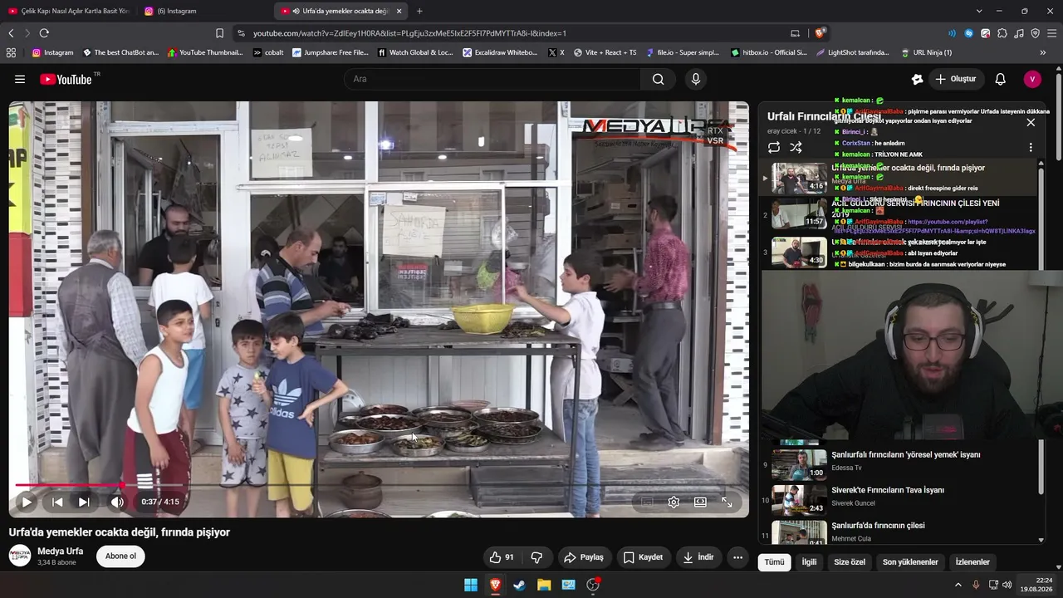Play the paused video
The height and width of the screenshot is (598, 1063).
(x=27, y=502)
